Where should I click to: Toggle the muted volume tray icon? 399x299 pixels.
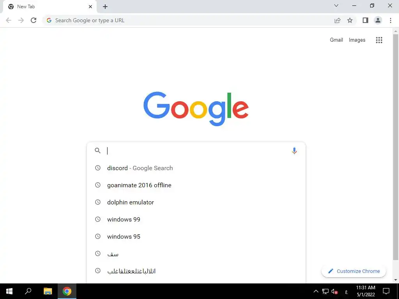(x=335, y=291)
